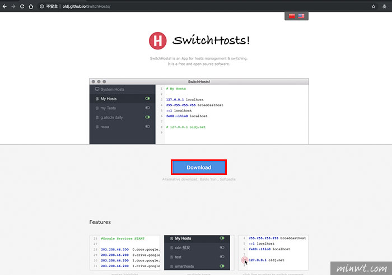This screenshot has width=392, height=275.
Task: Toggle the test switch in feature thumbnail
Action: pos(222,256)
